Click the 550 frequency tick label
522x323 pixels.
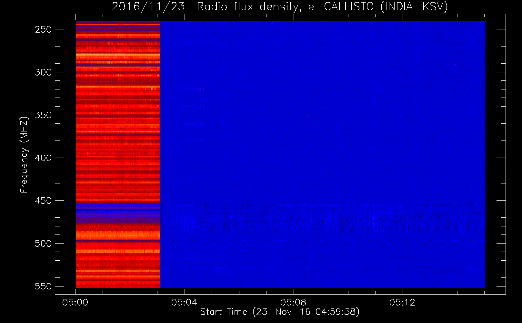click(43, 287)
